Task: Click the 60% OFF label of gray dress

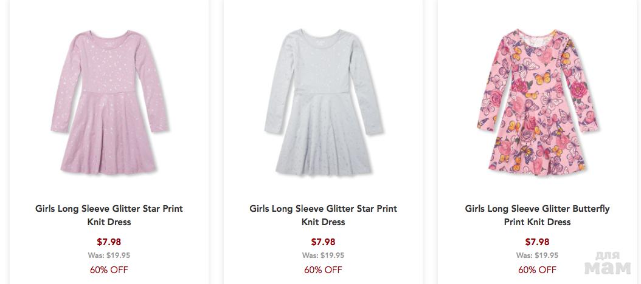Action: (323, 270)
